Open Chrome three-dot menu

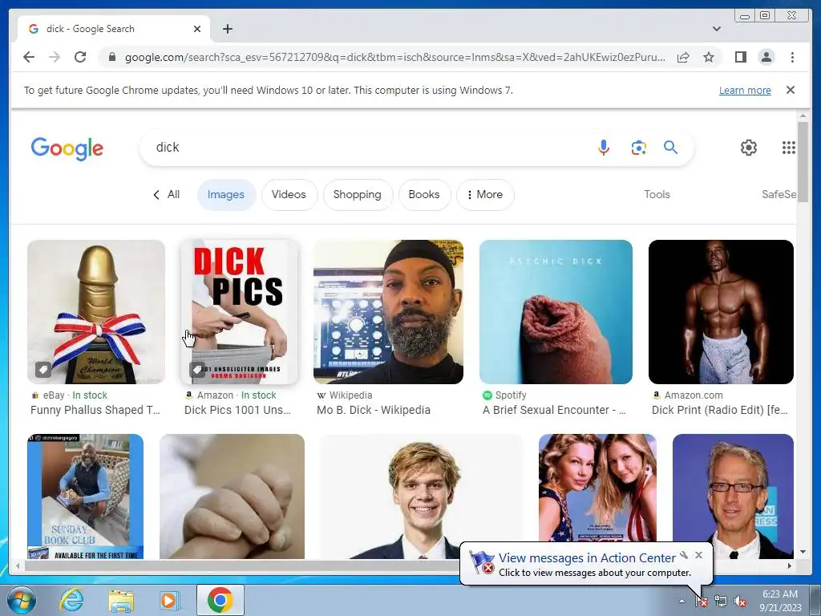click(x=792, y=57)
